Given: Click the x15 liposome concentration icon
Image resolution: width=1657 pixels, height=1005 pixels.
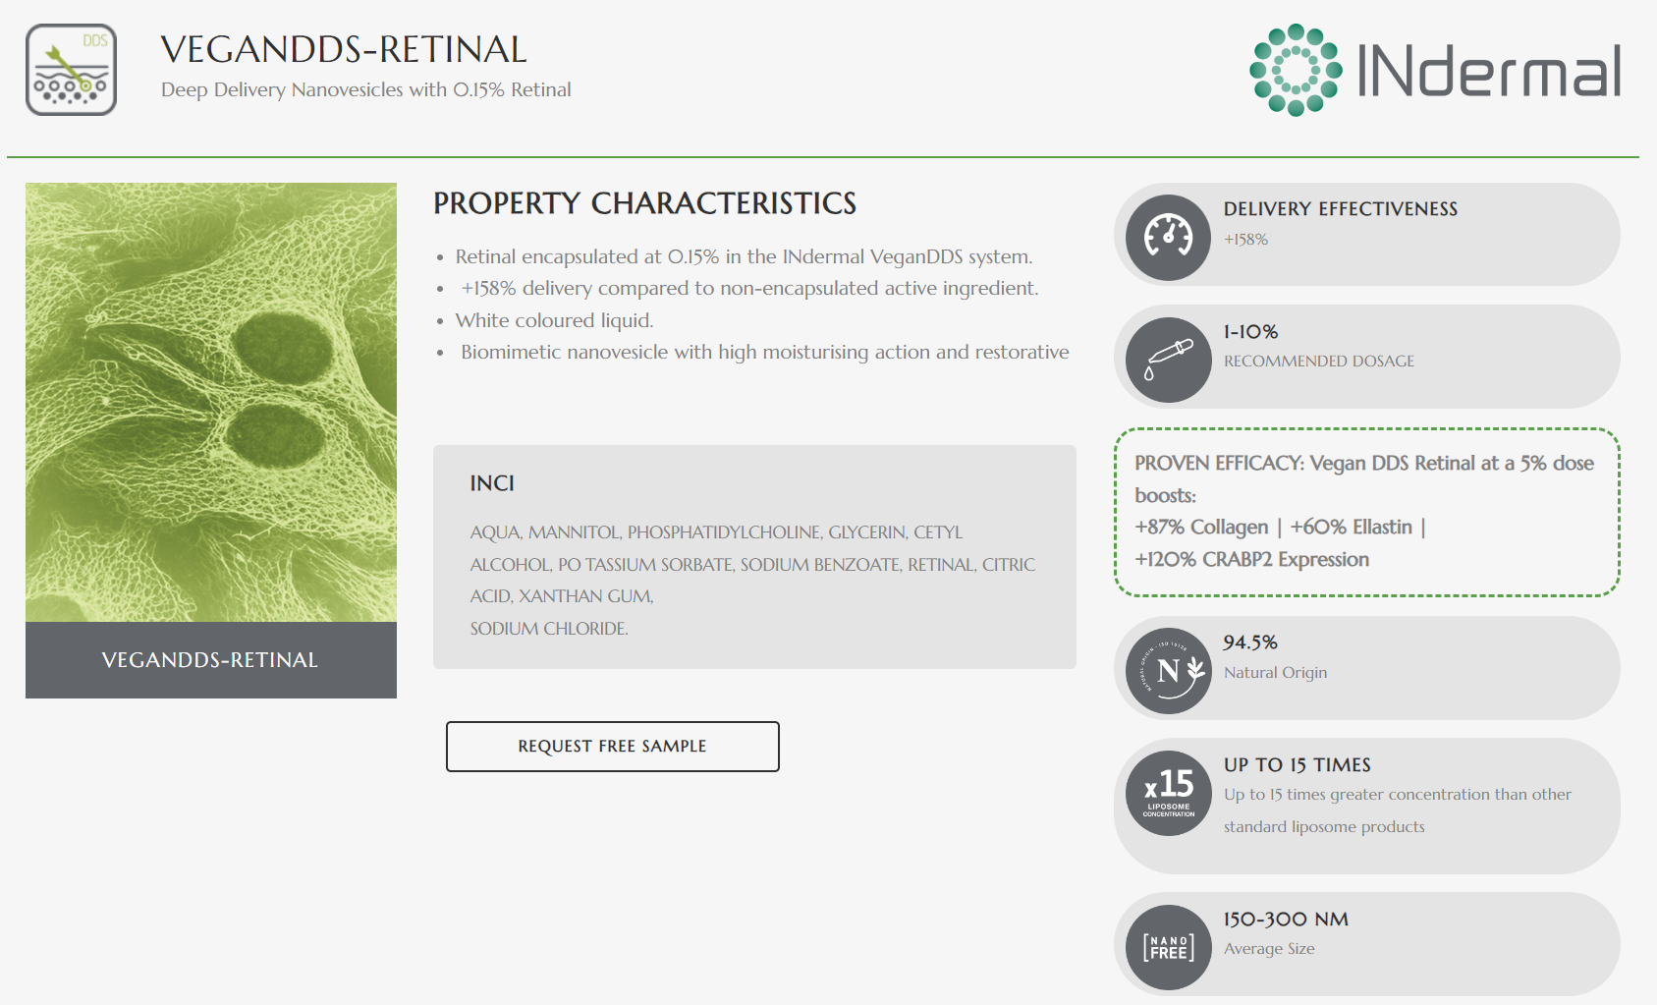Looking at the screenshot, I should point(1168,793).
